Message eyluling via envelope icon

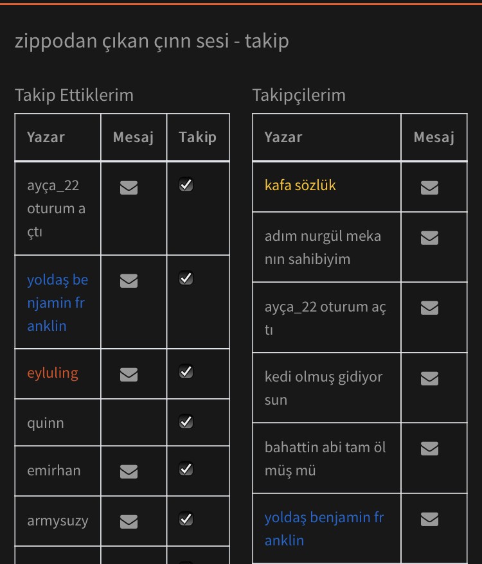tap(129, 374)
